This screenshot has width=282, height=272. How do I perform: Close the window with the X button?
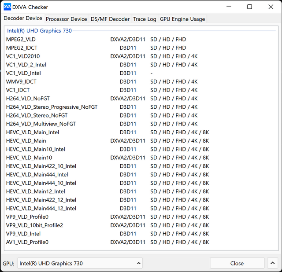271,7
